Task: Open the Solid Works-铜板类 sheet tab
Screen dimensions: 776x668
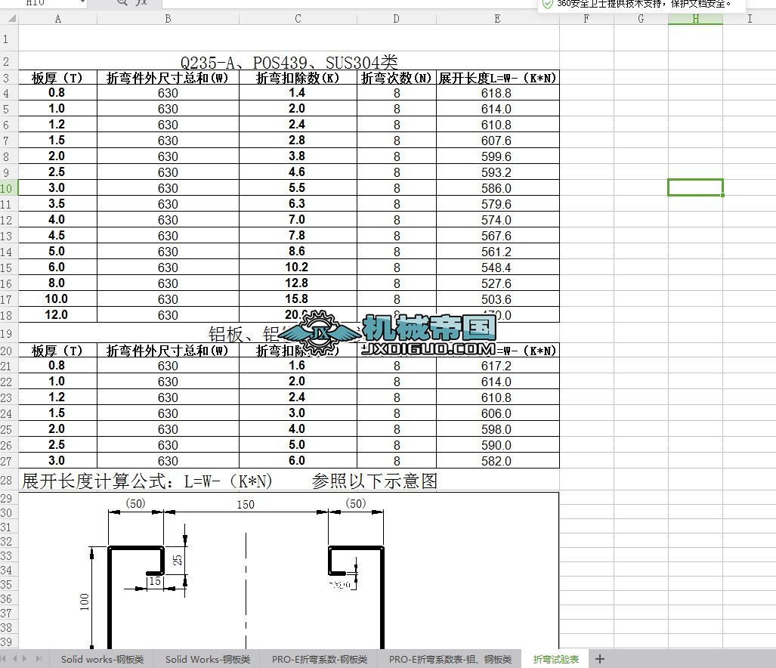Action: pos(208,659)
